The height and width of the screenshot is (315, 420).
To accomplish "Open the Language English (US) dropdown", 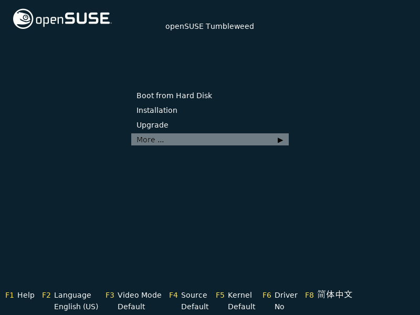I will point(76,307).
